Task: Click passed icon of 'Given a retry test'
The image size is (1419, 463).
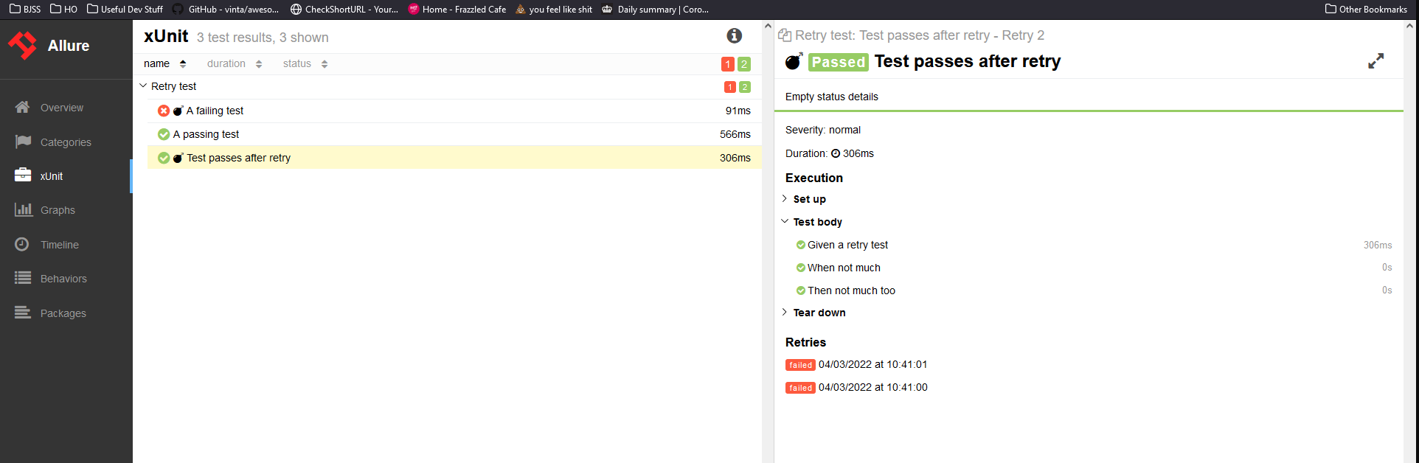Action: pyautogui.click(x=801, y=245)
